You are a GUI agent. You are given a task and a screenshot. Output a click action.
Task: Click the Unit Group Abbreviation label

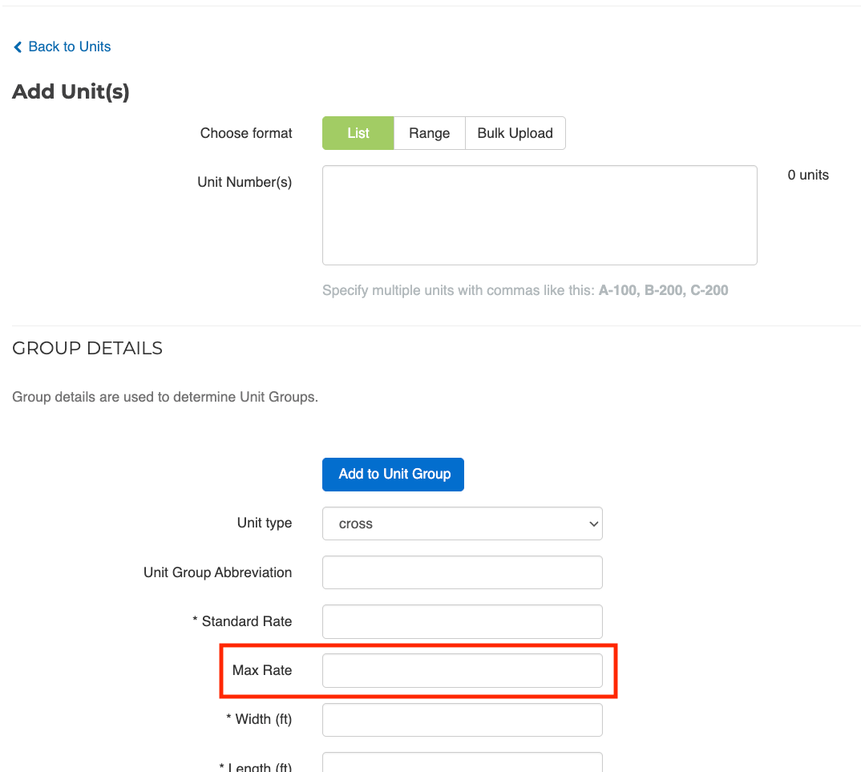coord(217,572)
